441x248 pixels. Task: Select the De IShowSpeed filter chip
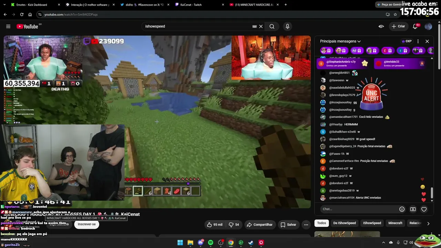coord(345,223)
